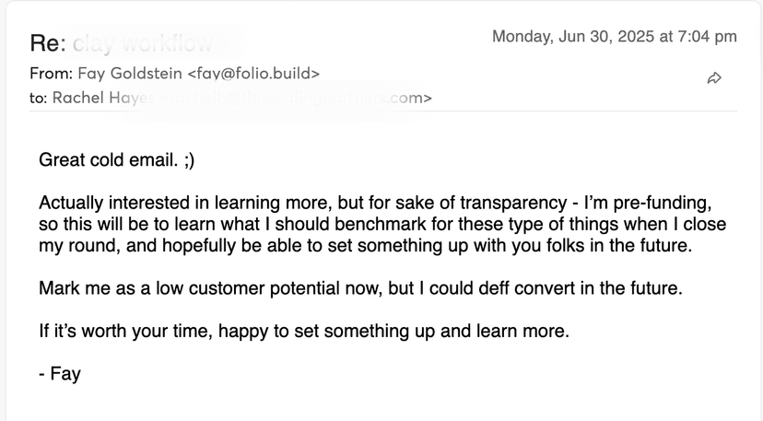Click the "Great cold email. ;)" line
The image size is (763, 421).
click(117, 160)
